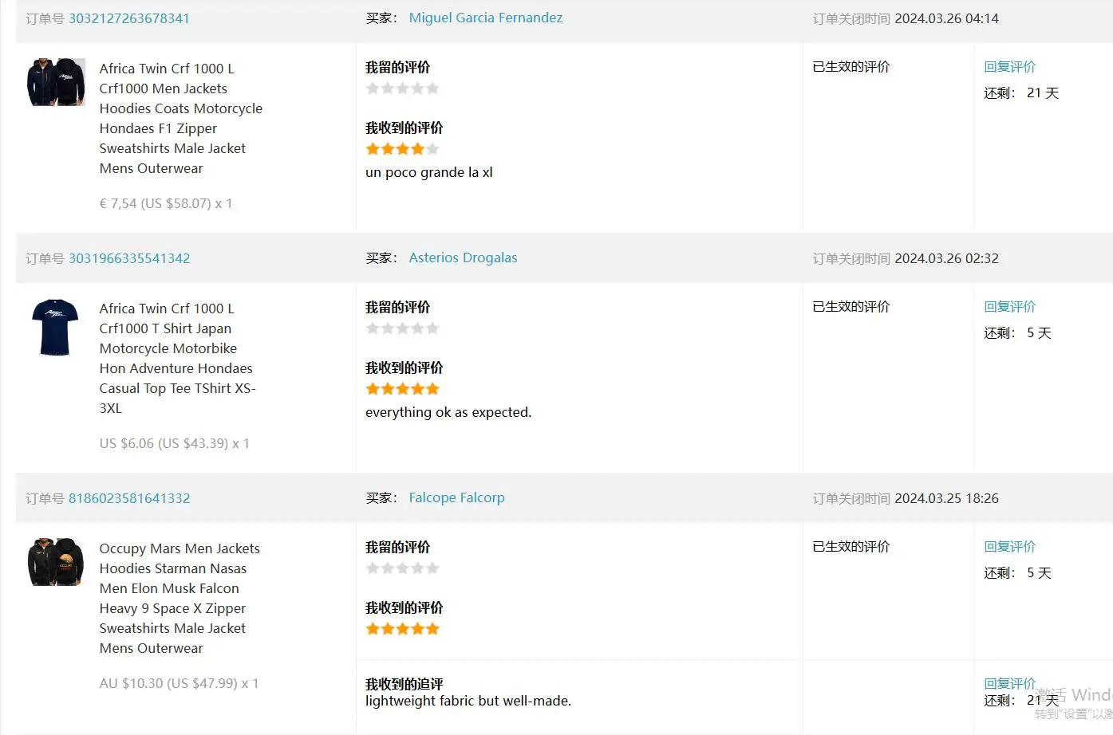The image size is (1113, 735).
Task: Click the five-star rating from Asterios Drogalas
Action: click(x=402, y=389)
